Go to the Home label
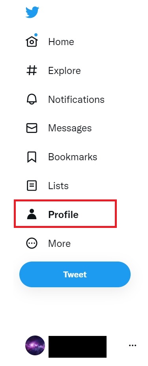Viewport: 148px width, 366px height. point(61,42)
